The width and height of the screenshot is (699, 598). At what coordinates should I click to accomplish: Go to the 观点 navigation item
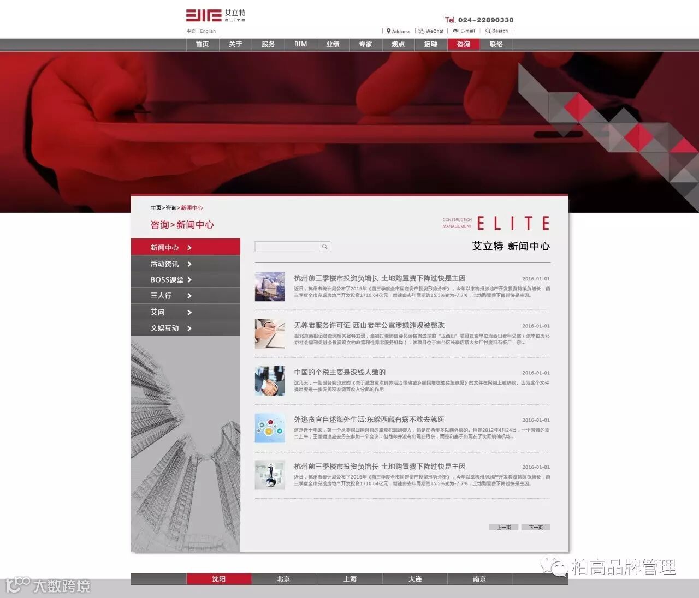tap(398, 44)
